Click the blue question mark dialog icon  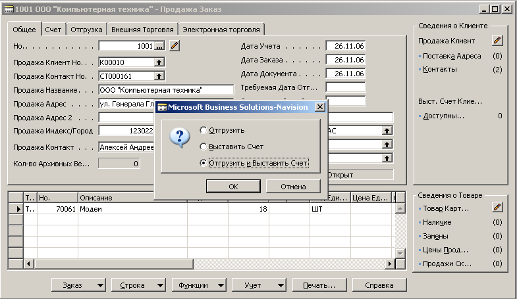point(179,137)
